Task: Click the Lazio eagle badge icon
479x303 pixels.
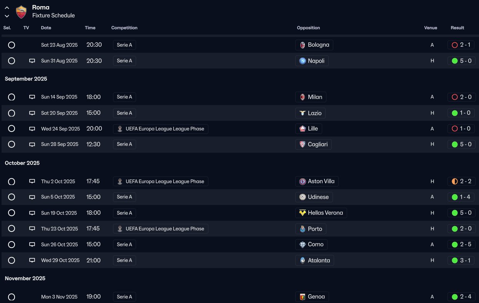Action: (303, 113)
